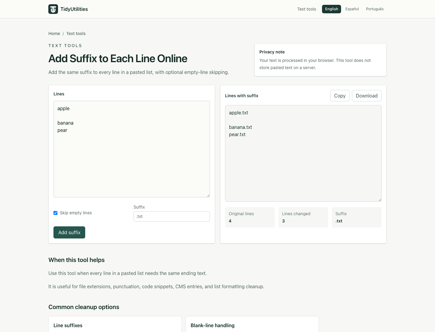Open the Text tools breadcrumb link
435x332 pixels.
click(x=76, y=34)
